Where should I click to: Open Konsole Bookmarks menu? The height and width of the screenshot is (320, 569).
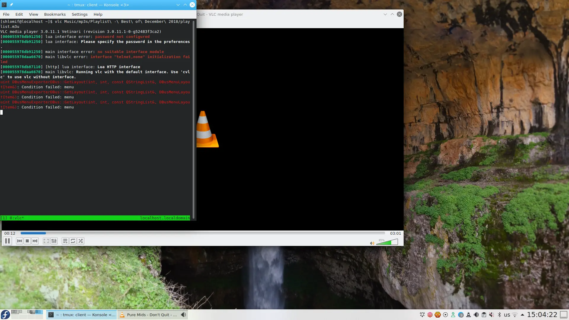click(55, 14)
